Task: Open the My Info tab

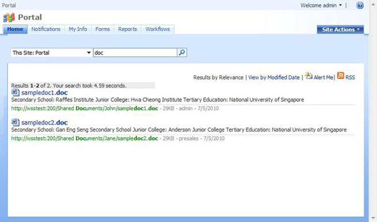Action: tap(78, 29)
